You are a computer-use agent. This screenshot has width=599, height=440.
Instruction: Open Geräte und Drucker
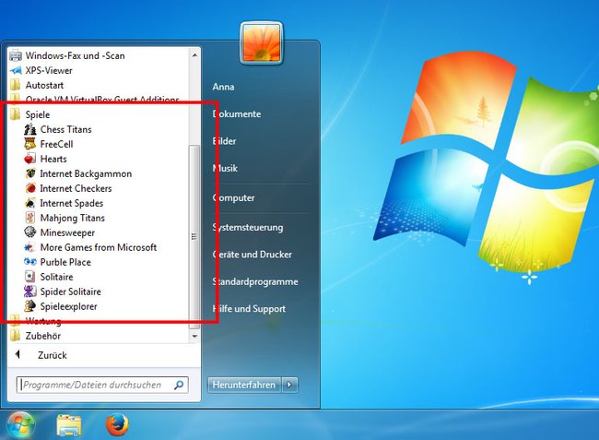253,255
